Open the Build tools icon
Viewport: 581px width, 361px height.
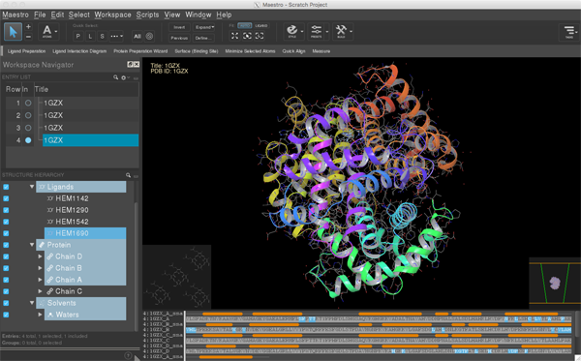tap(341, 31)
